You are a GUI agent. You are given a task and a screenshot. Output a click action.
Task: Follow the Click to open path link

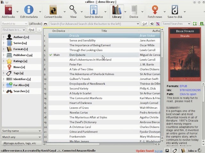188,94
